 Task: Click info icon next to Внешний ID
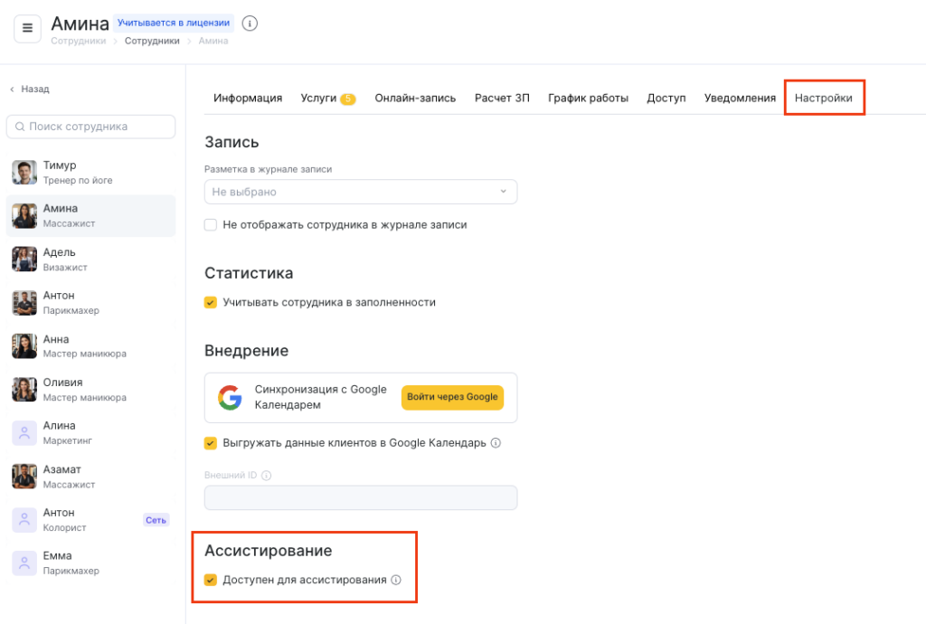[267, 475]
